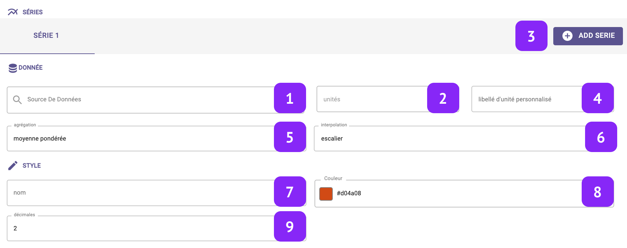Click the purple number 9 badge

pyautogui.click(x=289, y=226)
